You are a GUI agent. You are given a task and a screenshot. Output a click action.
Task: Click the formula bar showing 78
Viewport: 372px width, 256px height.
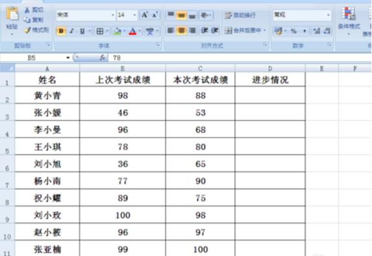[x=240, y=58]
